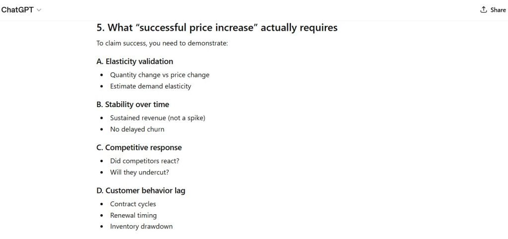Select the "B. Stability over time" heading
The image size is (508, 239).
tap(132, 105)
